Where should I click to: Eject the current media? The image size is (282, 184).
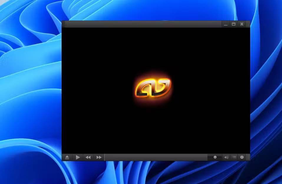pos(67,157)
